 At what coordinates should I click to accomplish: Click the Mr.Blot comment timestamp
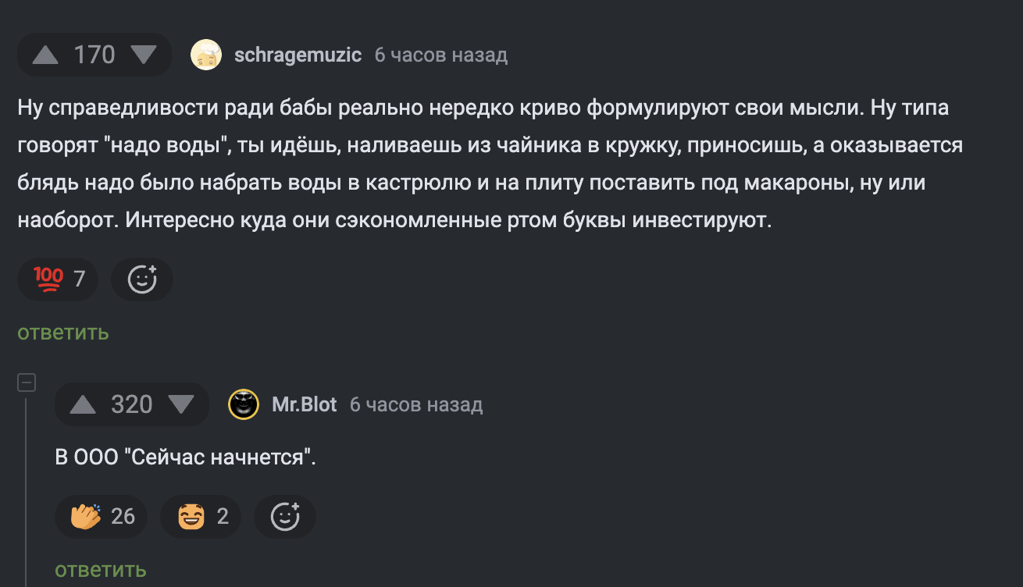point(416,404)
